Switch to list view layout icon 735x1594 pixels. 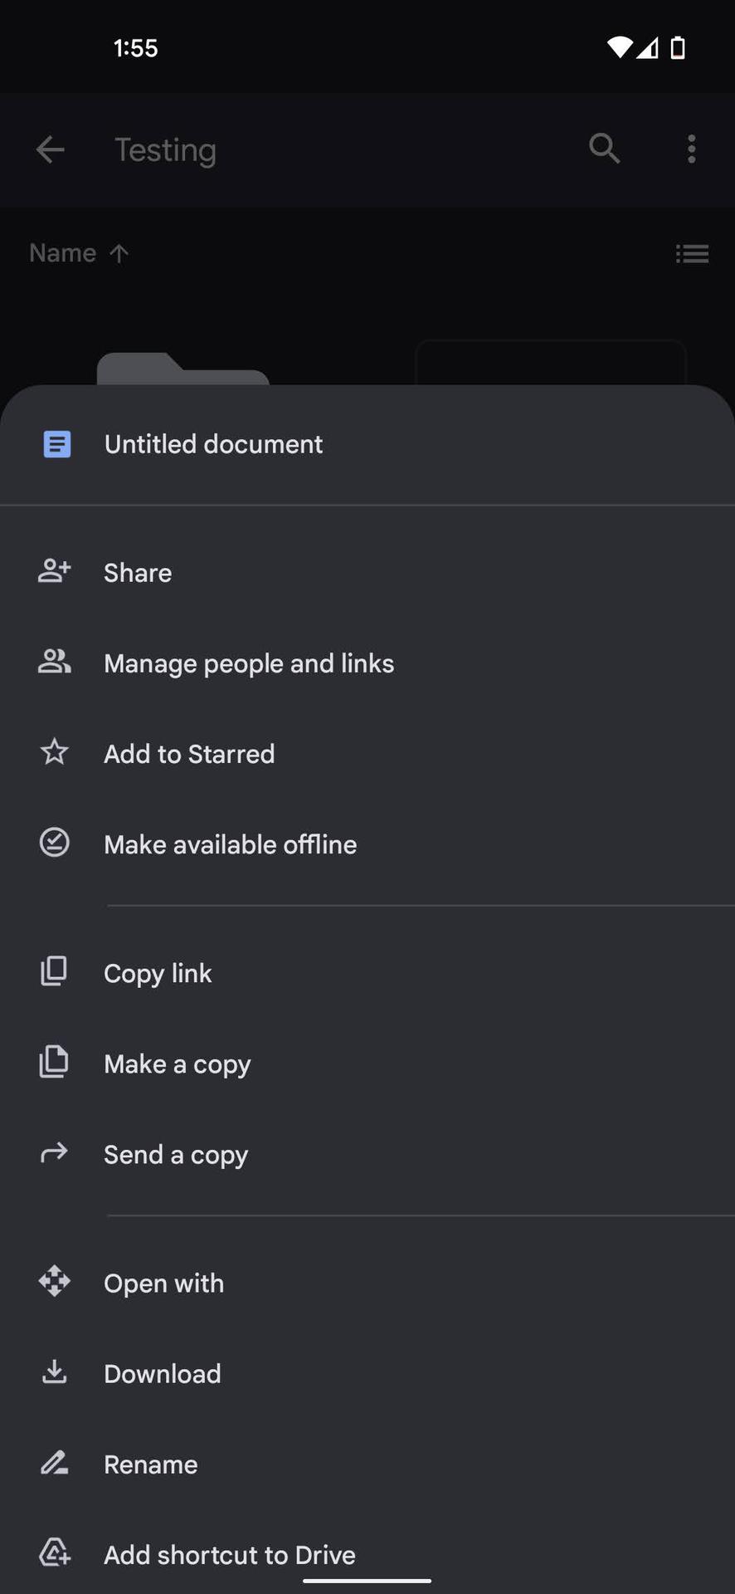point(692,253)
